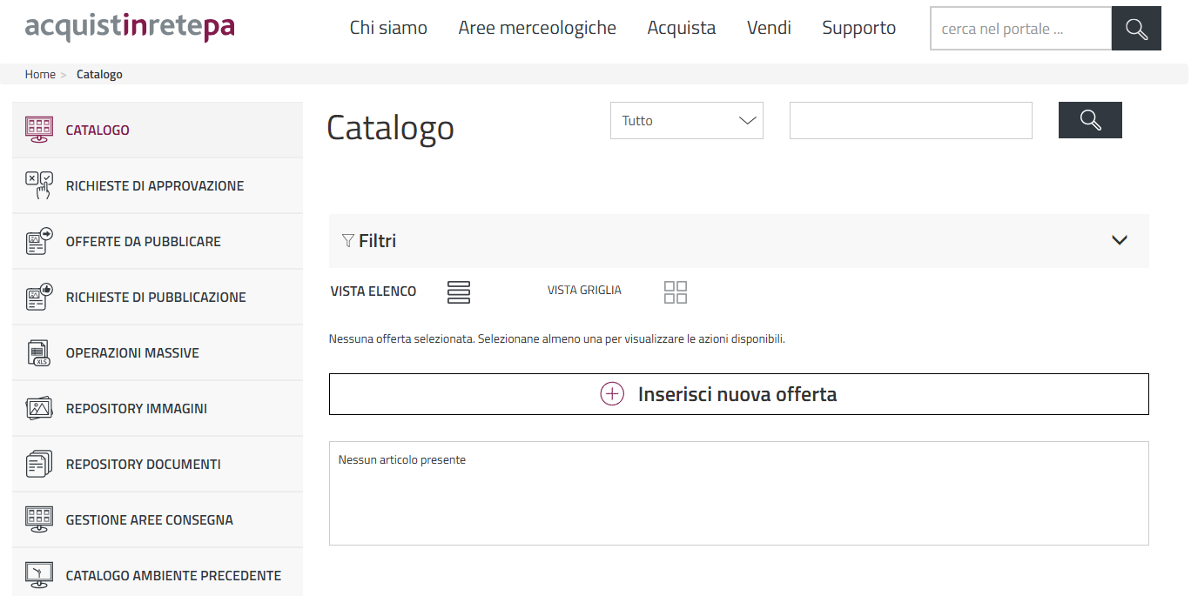Open the Tutto category dropdown

(x=686, y=121)
